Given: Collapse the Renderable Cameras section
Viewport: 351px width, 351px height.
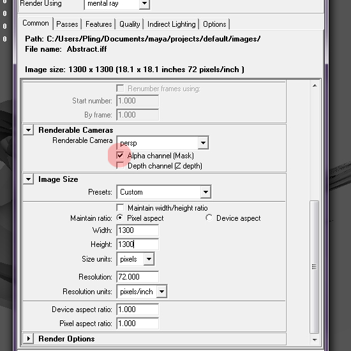Looking at the screenshot, I should pos(29,130).
